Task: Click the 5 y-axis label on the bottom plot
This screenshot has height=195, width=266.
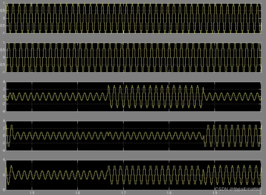Action: 4,160
